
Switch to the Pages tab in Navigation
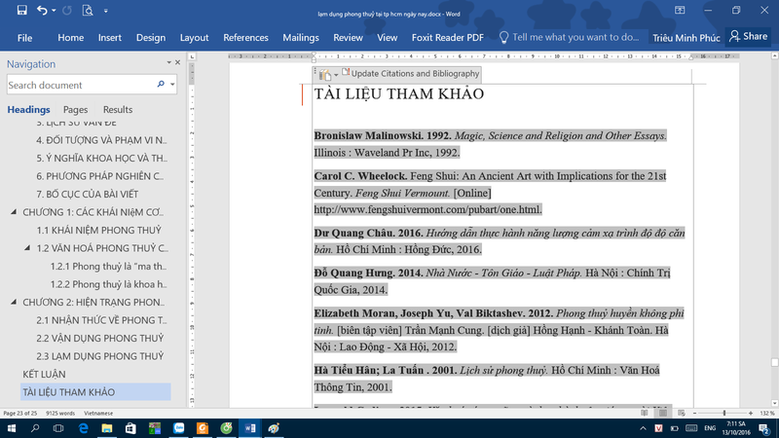75,110
